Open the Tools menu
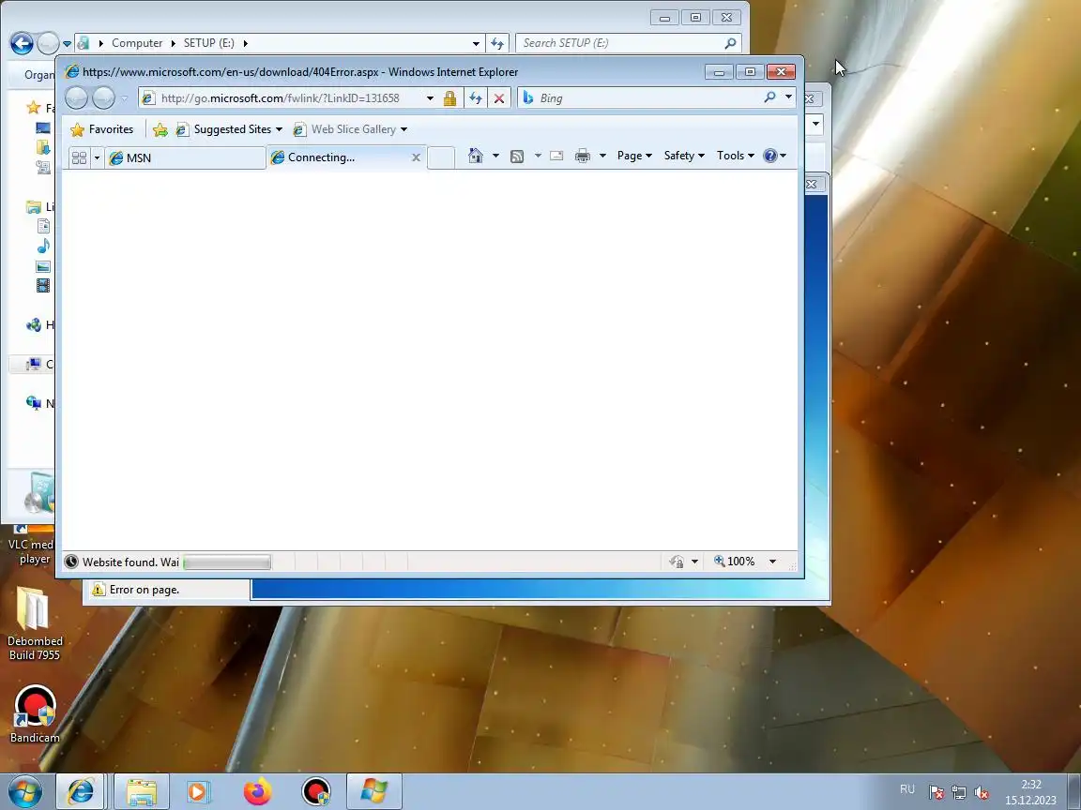 point(735,156)
